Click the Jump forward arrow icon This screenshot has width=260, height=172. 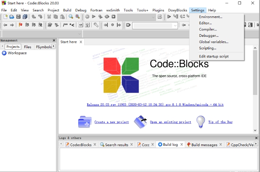point(12,25)
